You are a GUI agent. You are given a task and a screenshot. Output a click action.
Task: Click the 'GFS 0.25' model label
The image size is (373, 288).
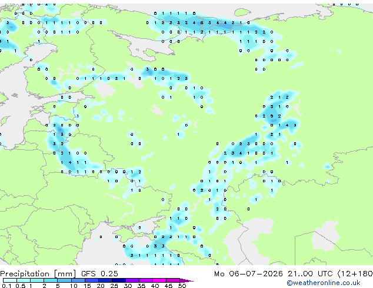(x=99, y=274)
